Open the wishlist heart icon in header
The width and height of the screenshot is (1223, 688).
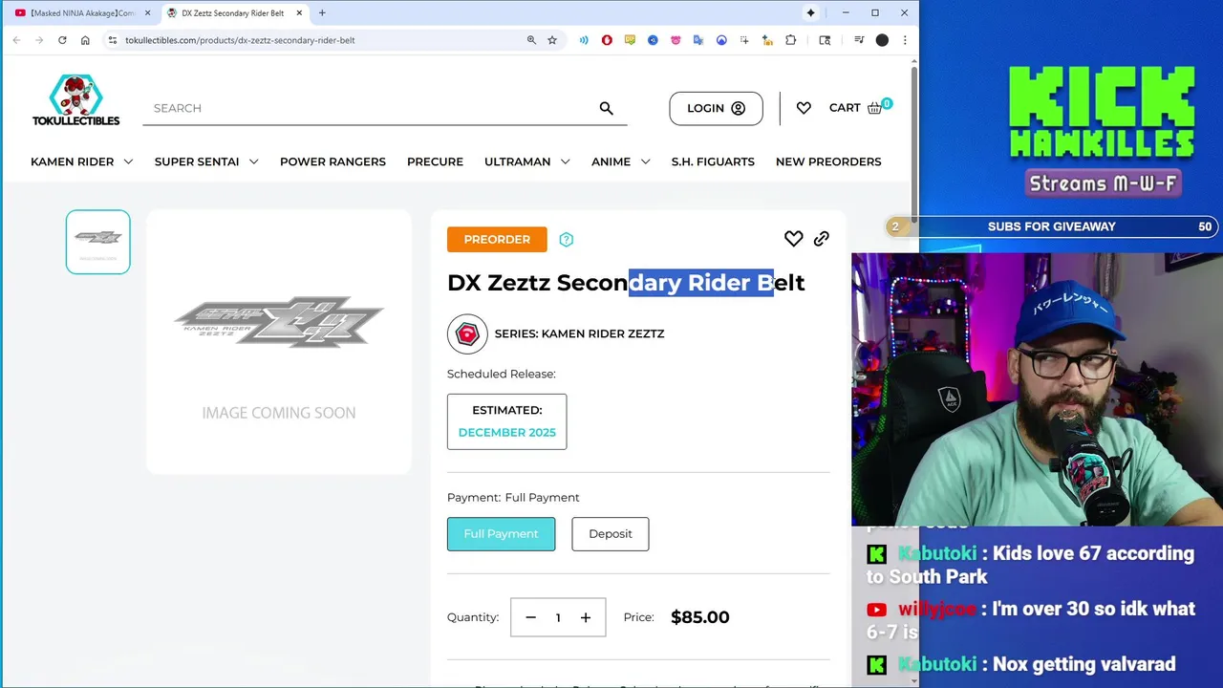[804, 108]
